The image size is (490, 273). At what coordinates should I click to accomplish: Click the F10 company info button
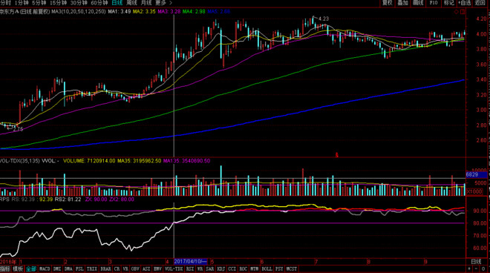click(x=434, y=3)
